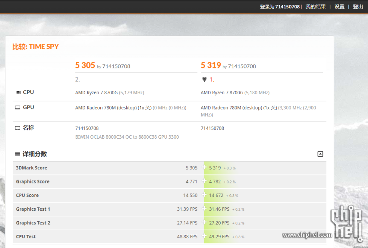Click the GPU entry showing 0 MHz

click(131, 108)
